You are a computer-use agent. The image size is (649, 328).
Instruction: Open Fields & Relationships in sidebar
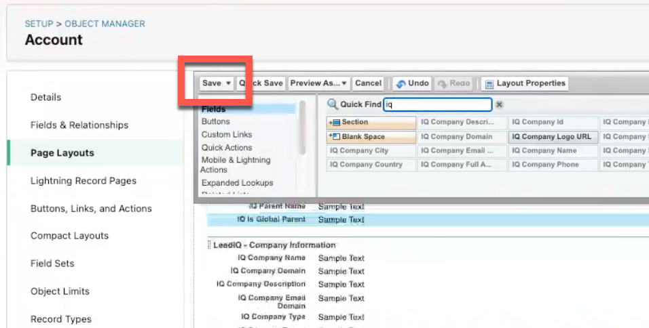click(x=79, y=125)
